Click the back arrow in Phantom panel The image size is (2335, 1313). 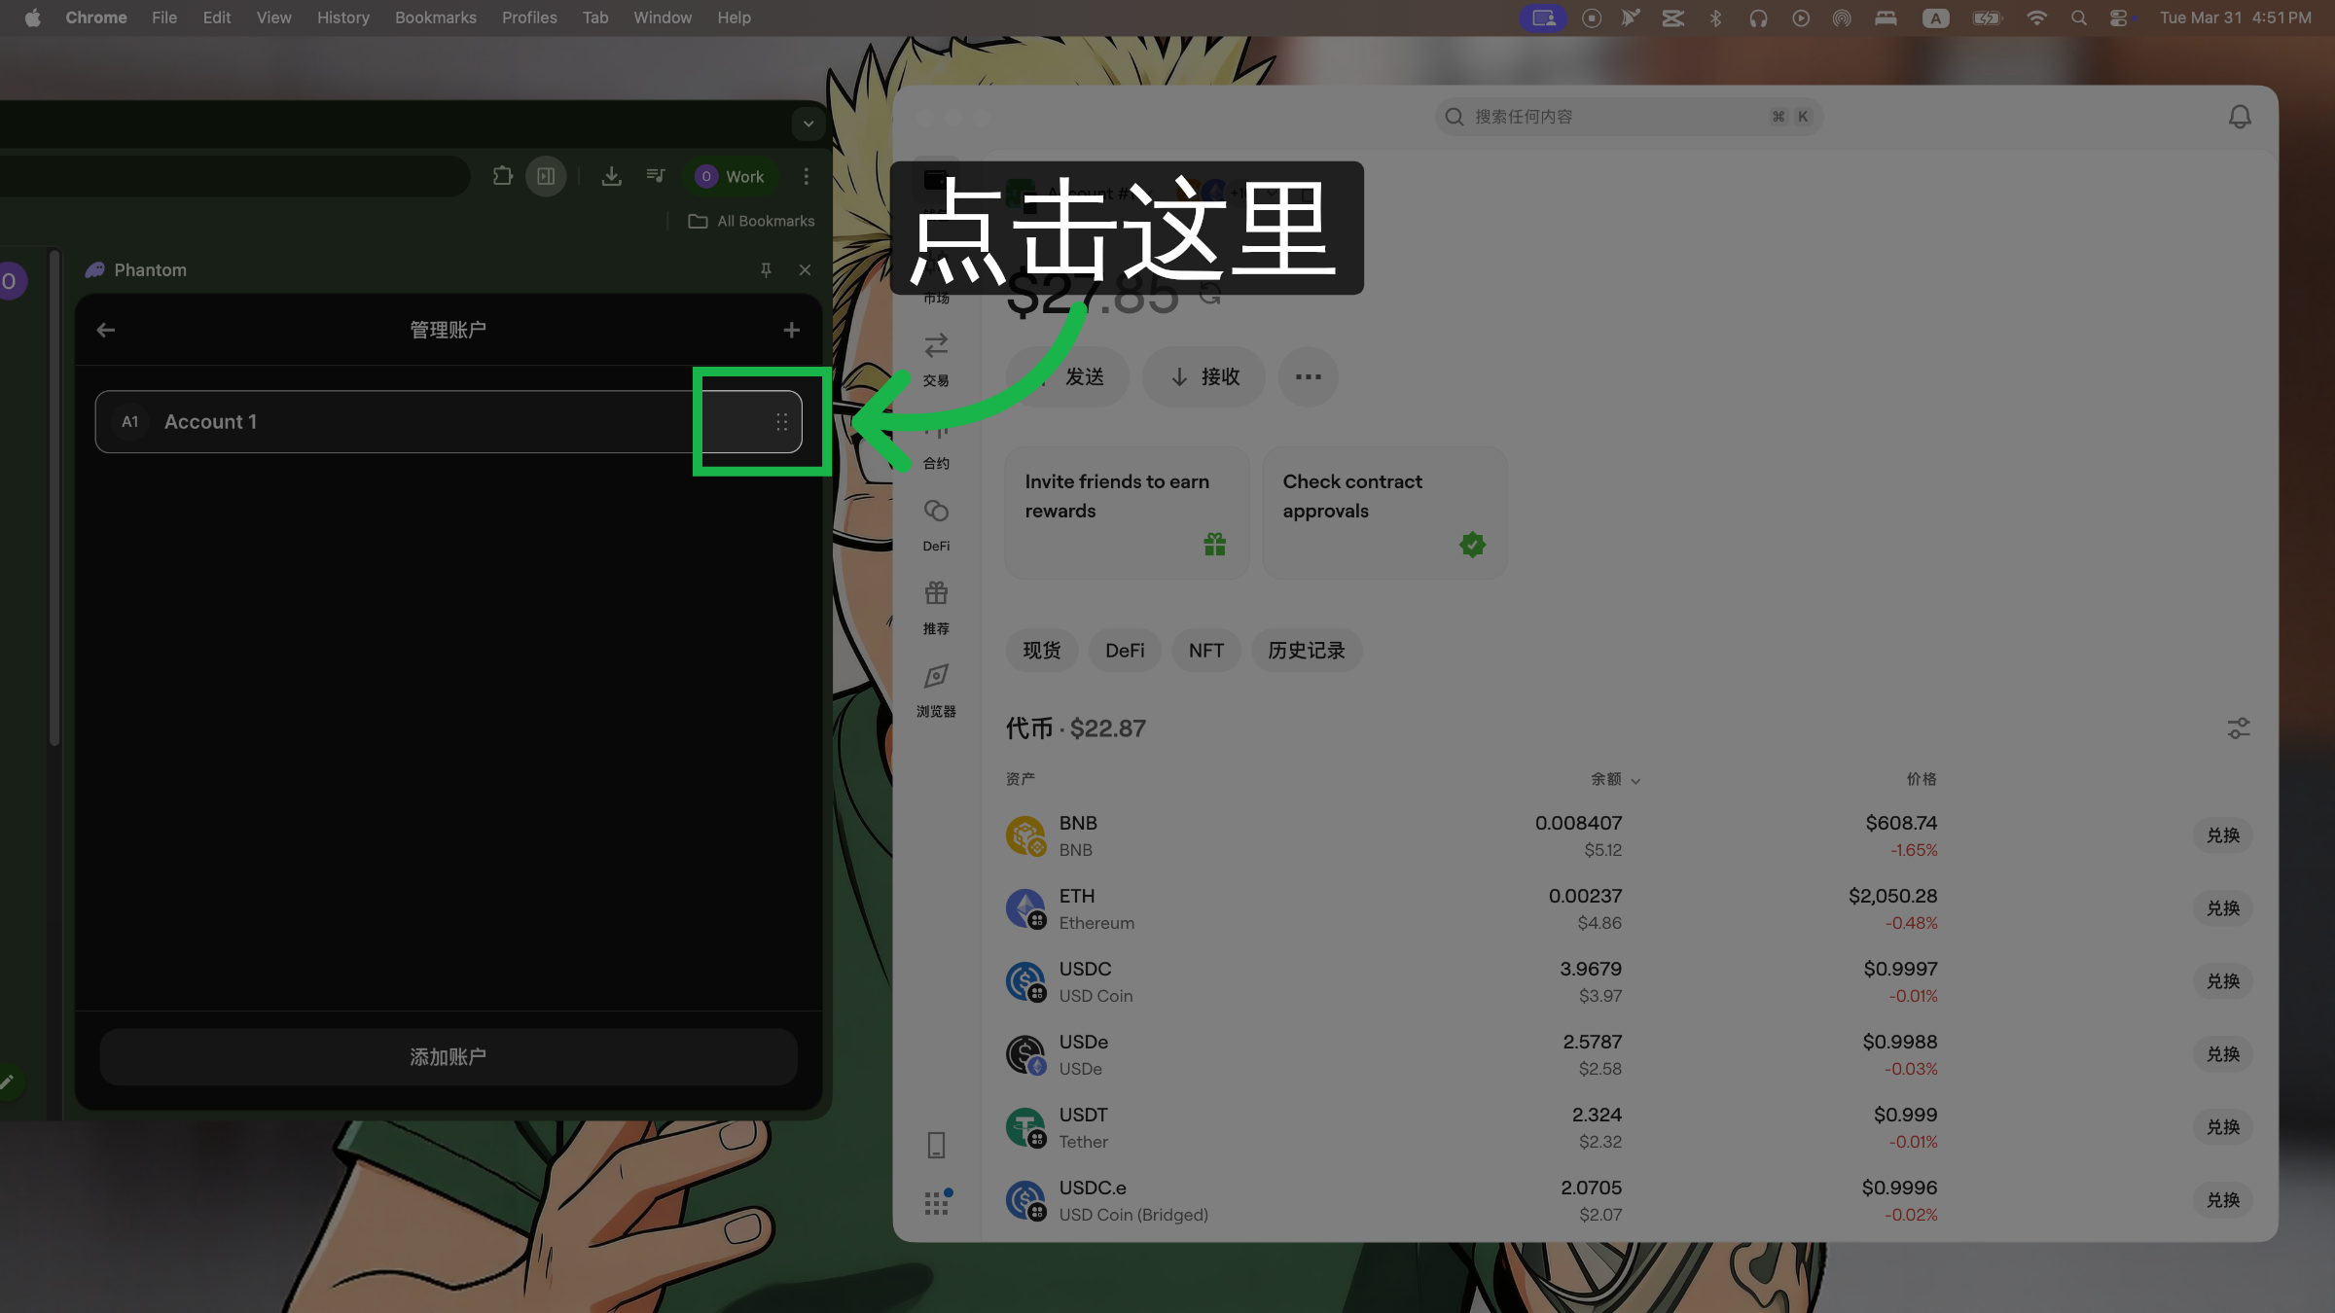[106, 330]
